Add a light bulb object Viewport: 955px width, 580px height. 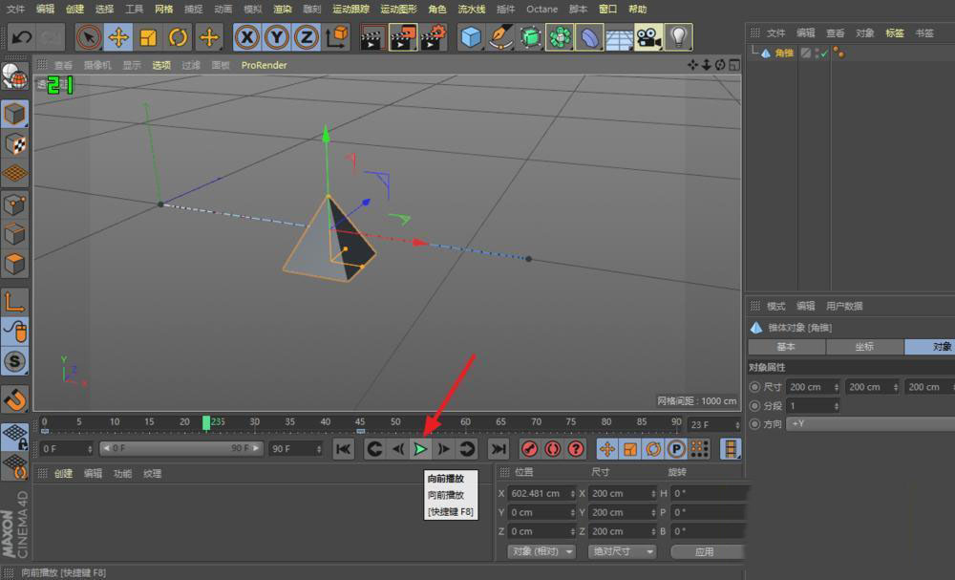tap(678, 38)
